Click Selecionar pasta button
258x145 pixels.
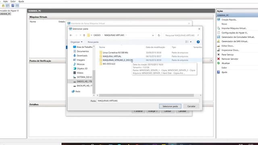point(170,106)
